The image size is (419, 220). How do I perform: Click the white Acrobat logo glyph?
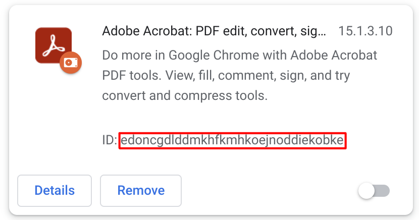[x=53, y=45]
